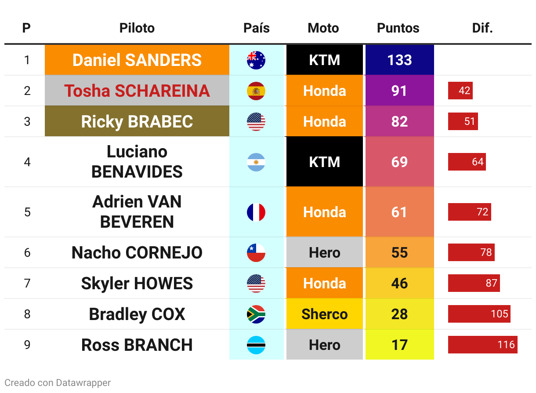Click the Chile flag icon
The width and height of the screenshot is (536, 393).
point(256,252)
